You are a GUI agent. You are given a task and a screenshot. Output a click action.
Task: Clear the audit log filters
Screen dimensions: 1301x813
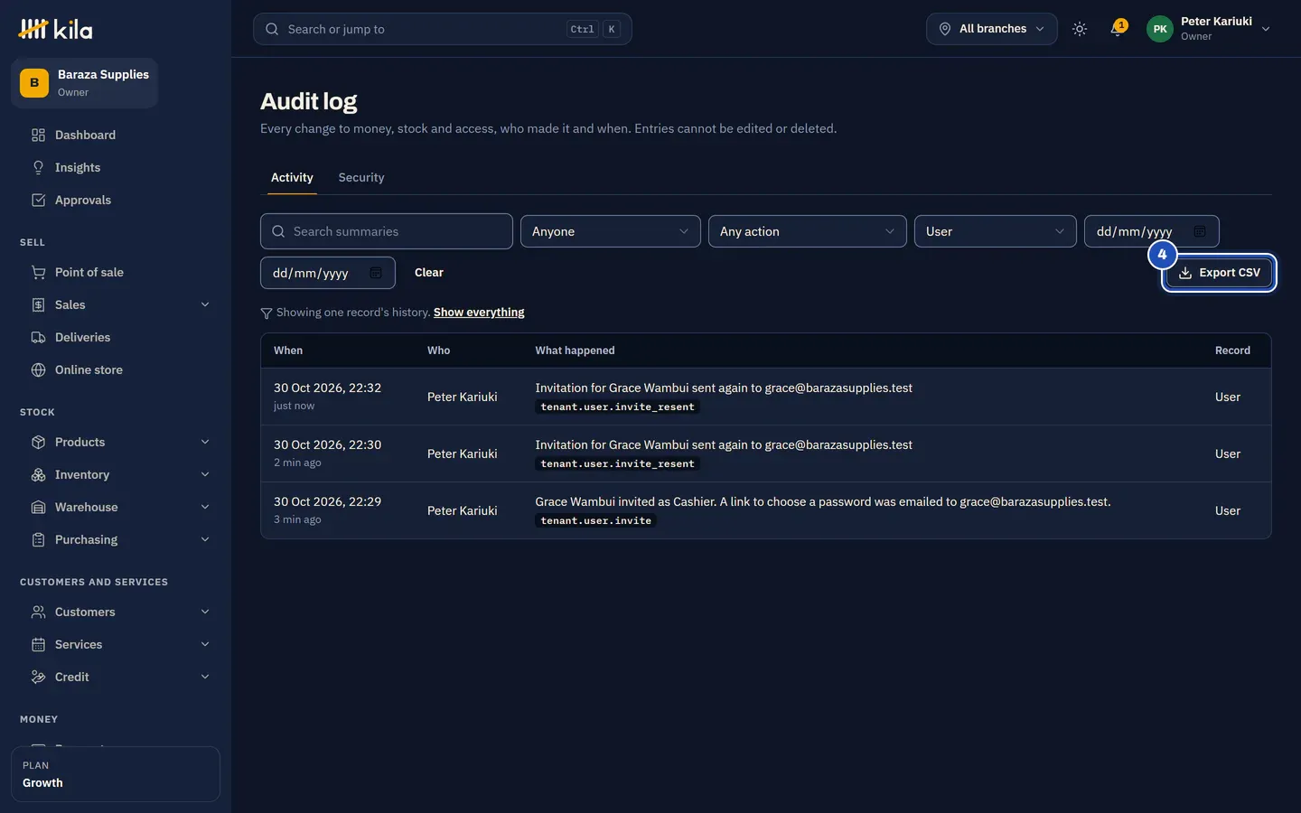(x=429, y=273)
